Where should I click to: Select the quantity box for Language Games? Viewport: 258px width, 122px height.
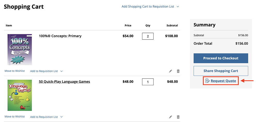pos(148,82)
